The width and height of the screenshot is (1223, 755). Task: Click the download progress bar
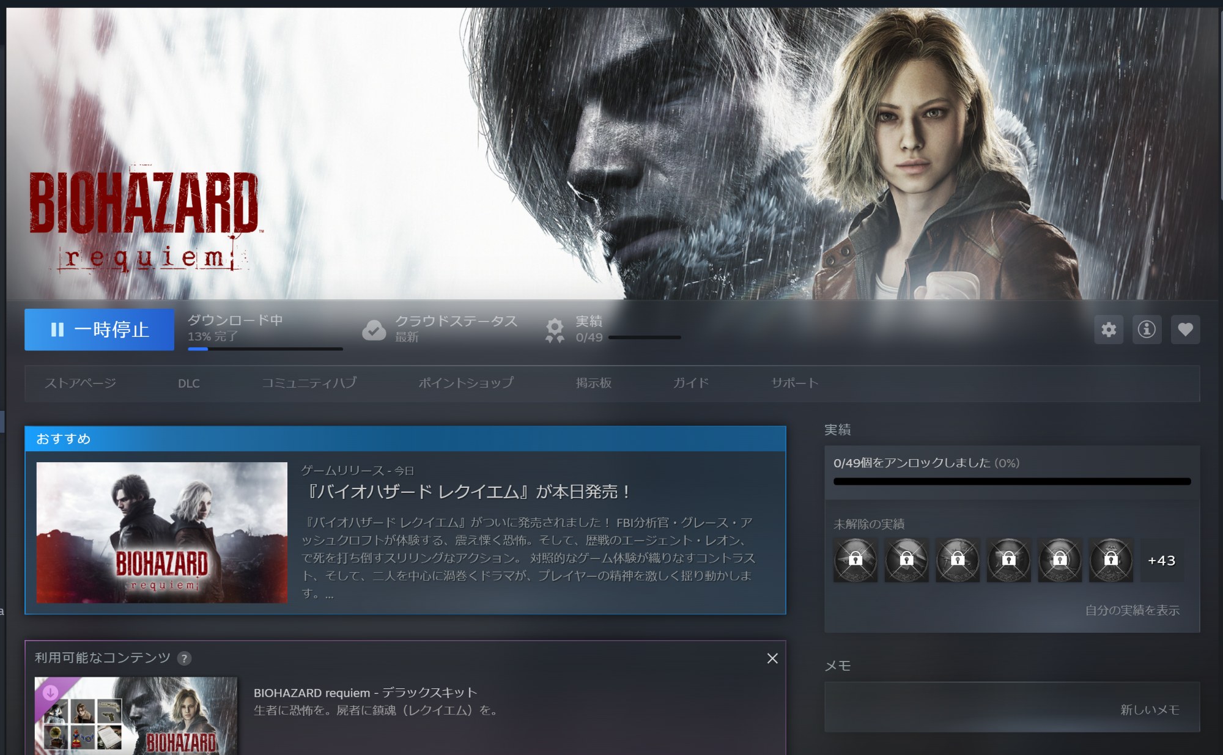point(265,349)
